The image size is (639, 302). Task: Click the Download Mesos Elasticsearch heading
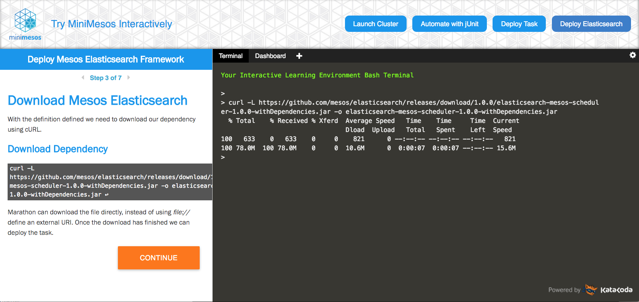(98, 101)
